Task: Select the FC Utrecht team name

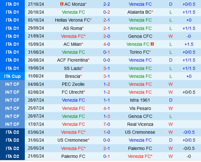Action: point(73,92)
